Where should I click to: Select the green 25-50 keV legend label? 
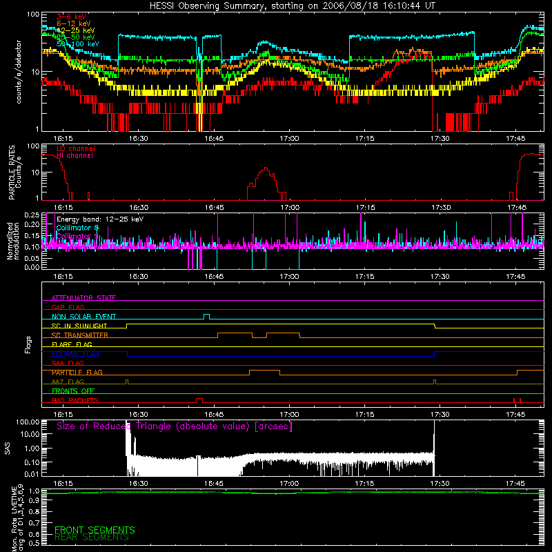tap(75, 37)
